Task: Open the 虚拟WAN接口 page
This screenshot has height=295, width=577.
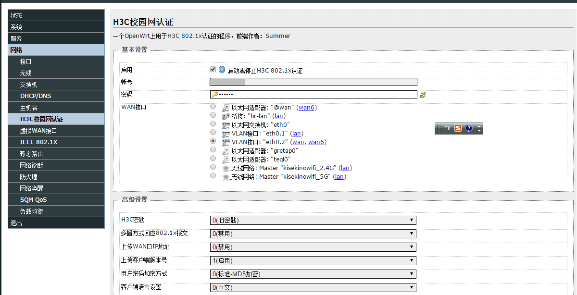Action: 56,131
